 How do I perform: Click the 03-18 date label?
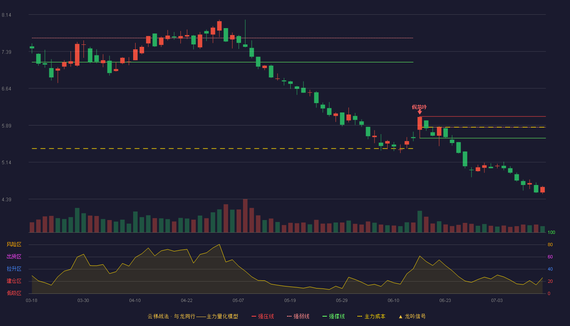coord(31,300)
